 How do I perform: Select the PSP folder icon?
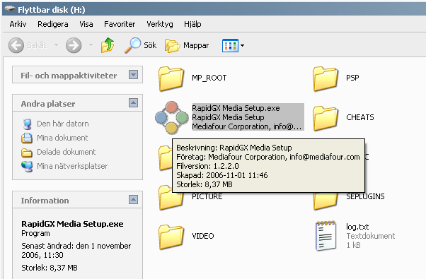pos(326,78)
